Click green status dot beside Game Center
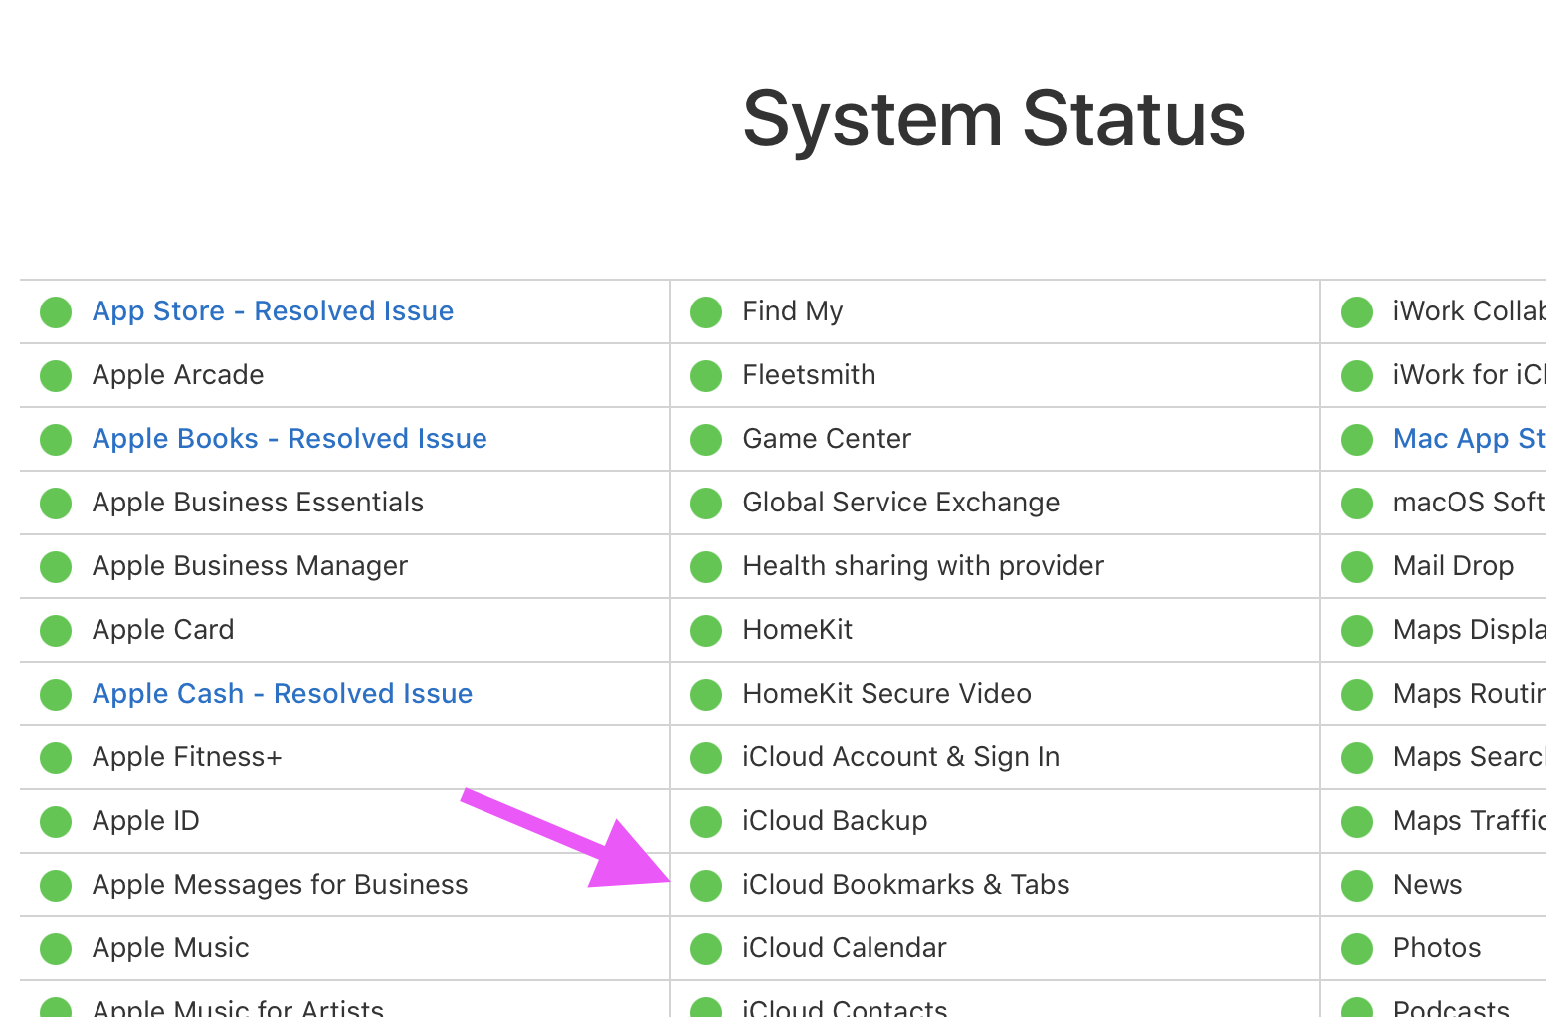This screenshot has width=1546, height=1017. coord(706,440)
